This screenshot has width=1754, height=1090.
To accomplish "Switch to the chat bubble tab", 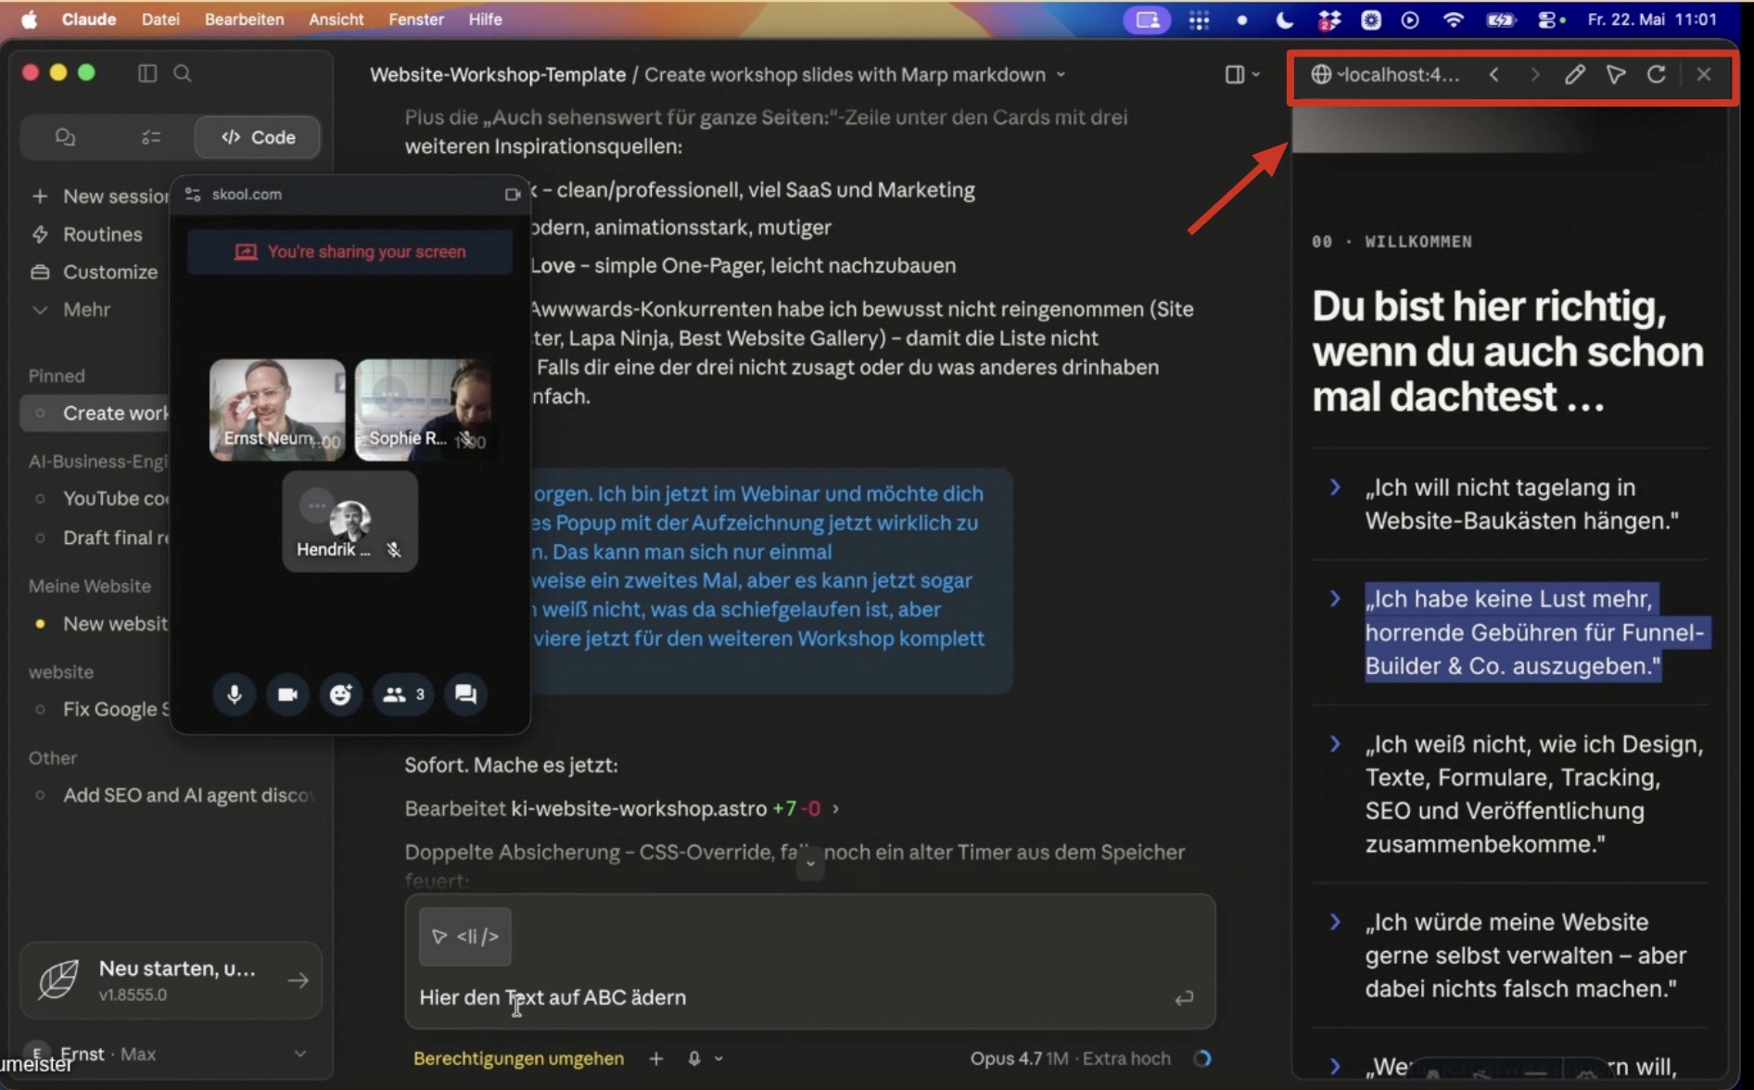I will (x=65, y=137).
